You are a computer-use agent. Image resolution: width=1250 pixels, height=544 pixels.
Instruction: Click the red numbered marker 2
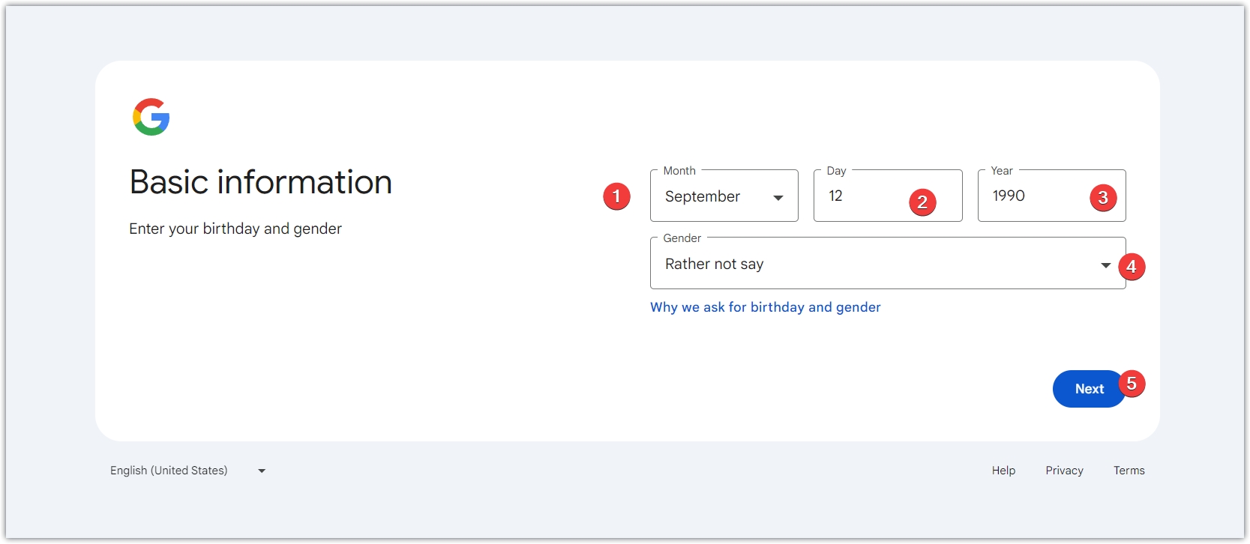[922, 202]
